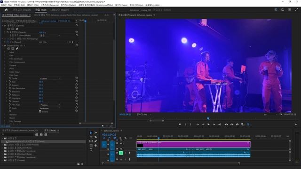Step back one frame
The height and width of the screenshot is (169, 301).
pyautogui.click(x=203, y=124)
